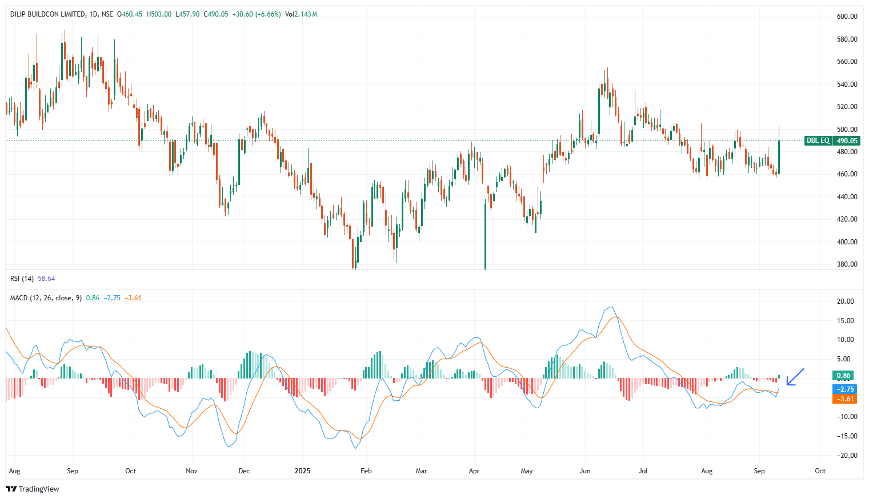The width and height of the screenshot is (869, 499).
Task: Select the DILIP BUILDCON LIMITED symbol title
Action: point(48,14)
